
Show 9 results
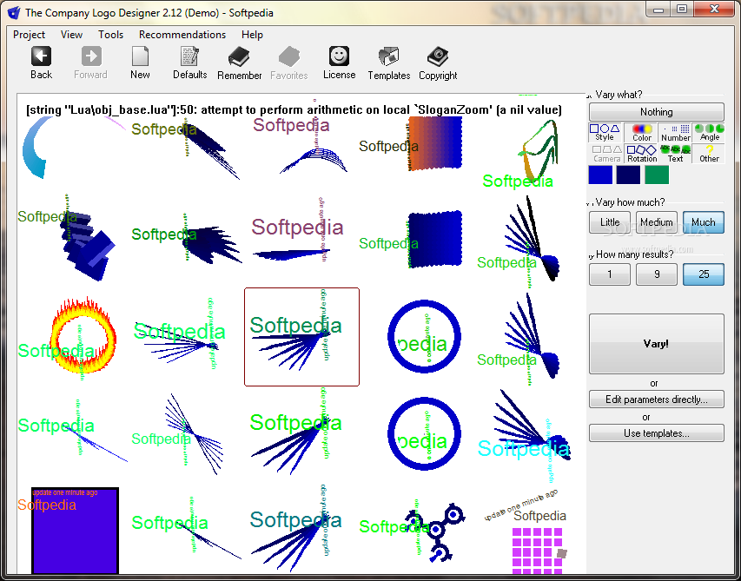pos(657,274)
